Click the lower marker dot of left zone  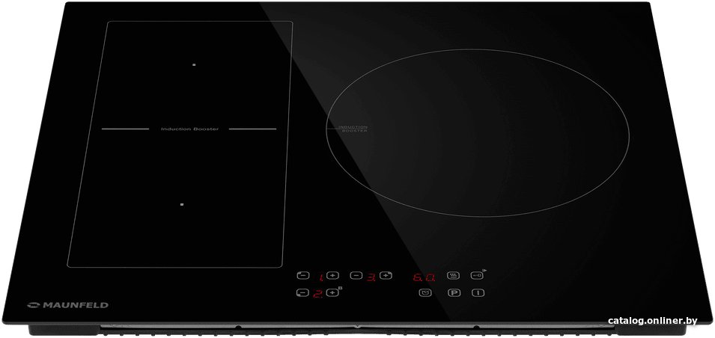(x=182, y=204)
